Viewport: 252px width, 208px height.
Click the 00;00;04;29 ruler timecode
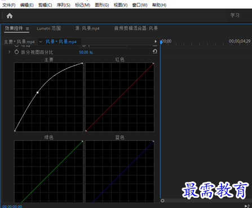240,41
